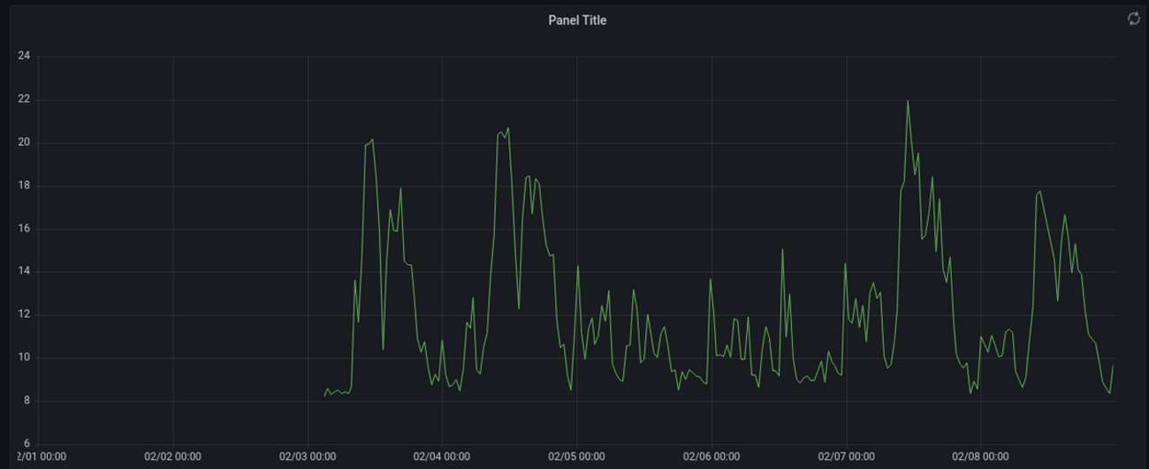Click the 22 y-axis label
The image size is (1149, 469).
pyautogui.click(x=24, y=100)
